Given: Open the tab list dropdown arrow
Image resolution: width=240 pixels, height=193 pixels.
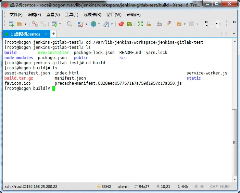Looking at the screenshot, I should pyautogui.click(x=234, y=34).
